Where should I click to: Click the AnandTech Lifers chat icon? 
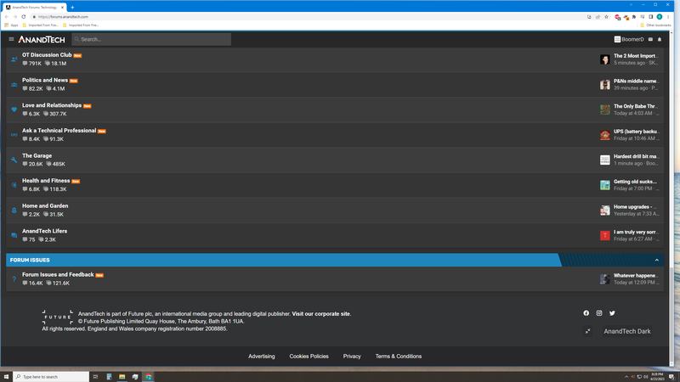(x=14, y=235)
